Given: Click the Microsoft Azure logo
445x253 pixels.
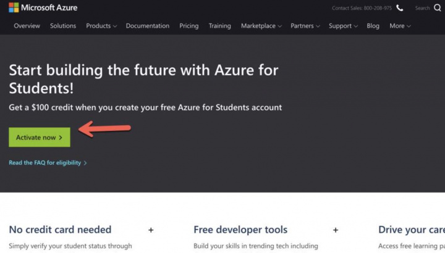Looking at the screenshot, I should 43,7.
